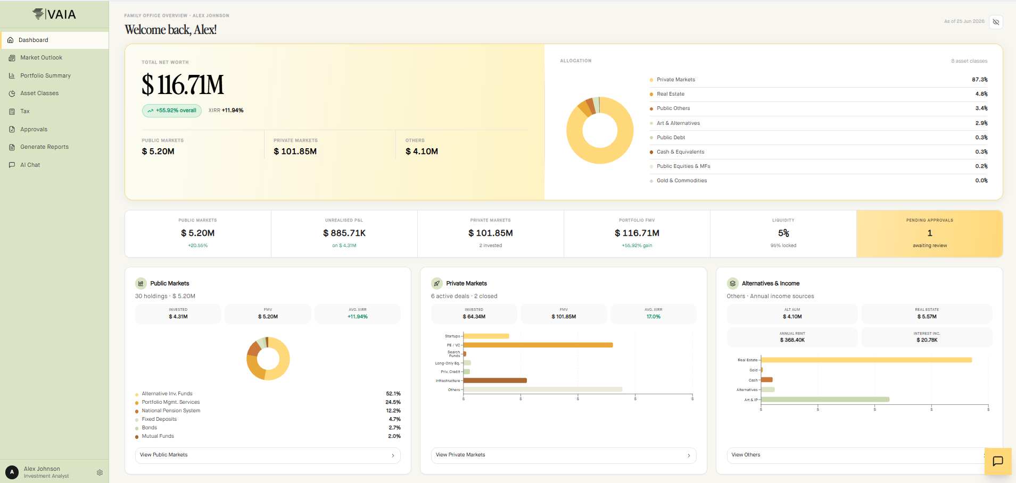This screenshot has height=483, width=1016.
Task: Open AI Chat from sidebar
Action: coord(55,165)
